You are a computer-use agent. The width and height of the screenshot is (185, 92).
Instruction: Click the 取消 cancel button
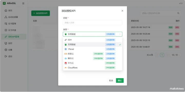(x=111, y=80)
